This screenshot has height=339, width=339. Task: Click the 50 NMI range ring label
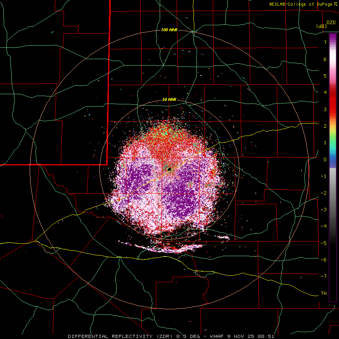[x=169, y=100]
